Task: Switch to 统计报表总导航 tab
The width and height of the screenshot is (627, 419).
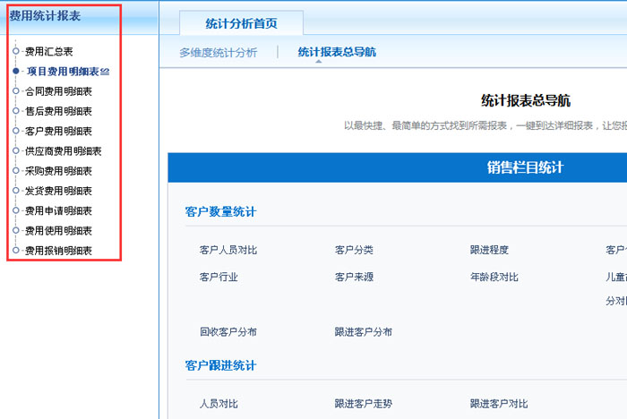Action: (337, 53)
